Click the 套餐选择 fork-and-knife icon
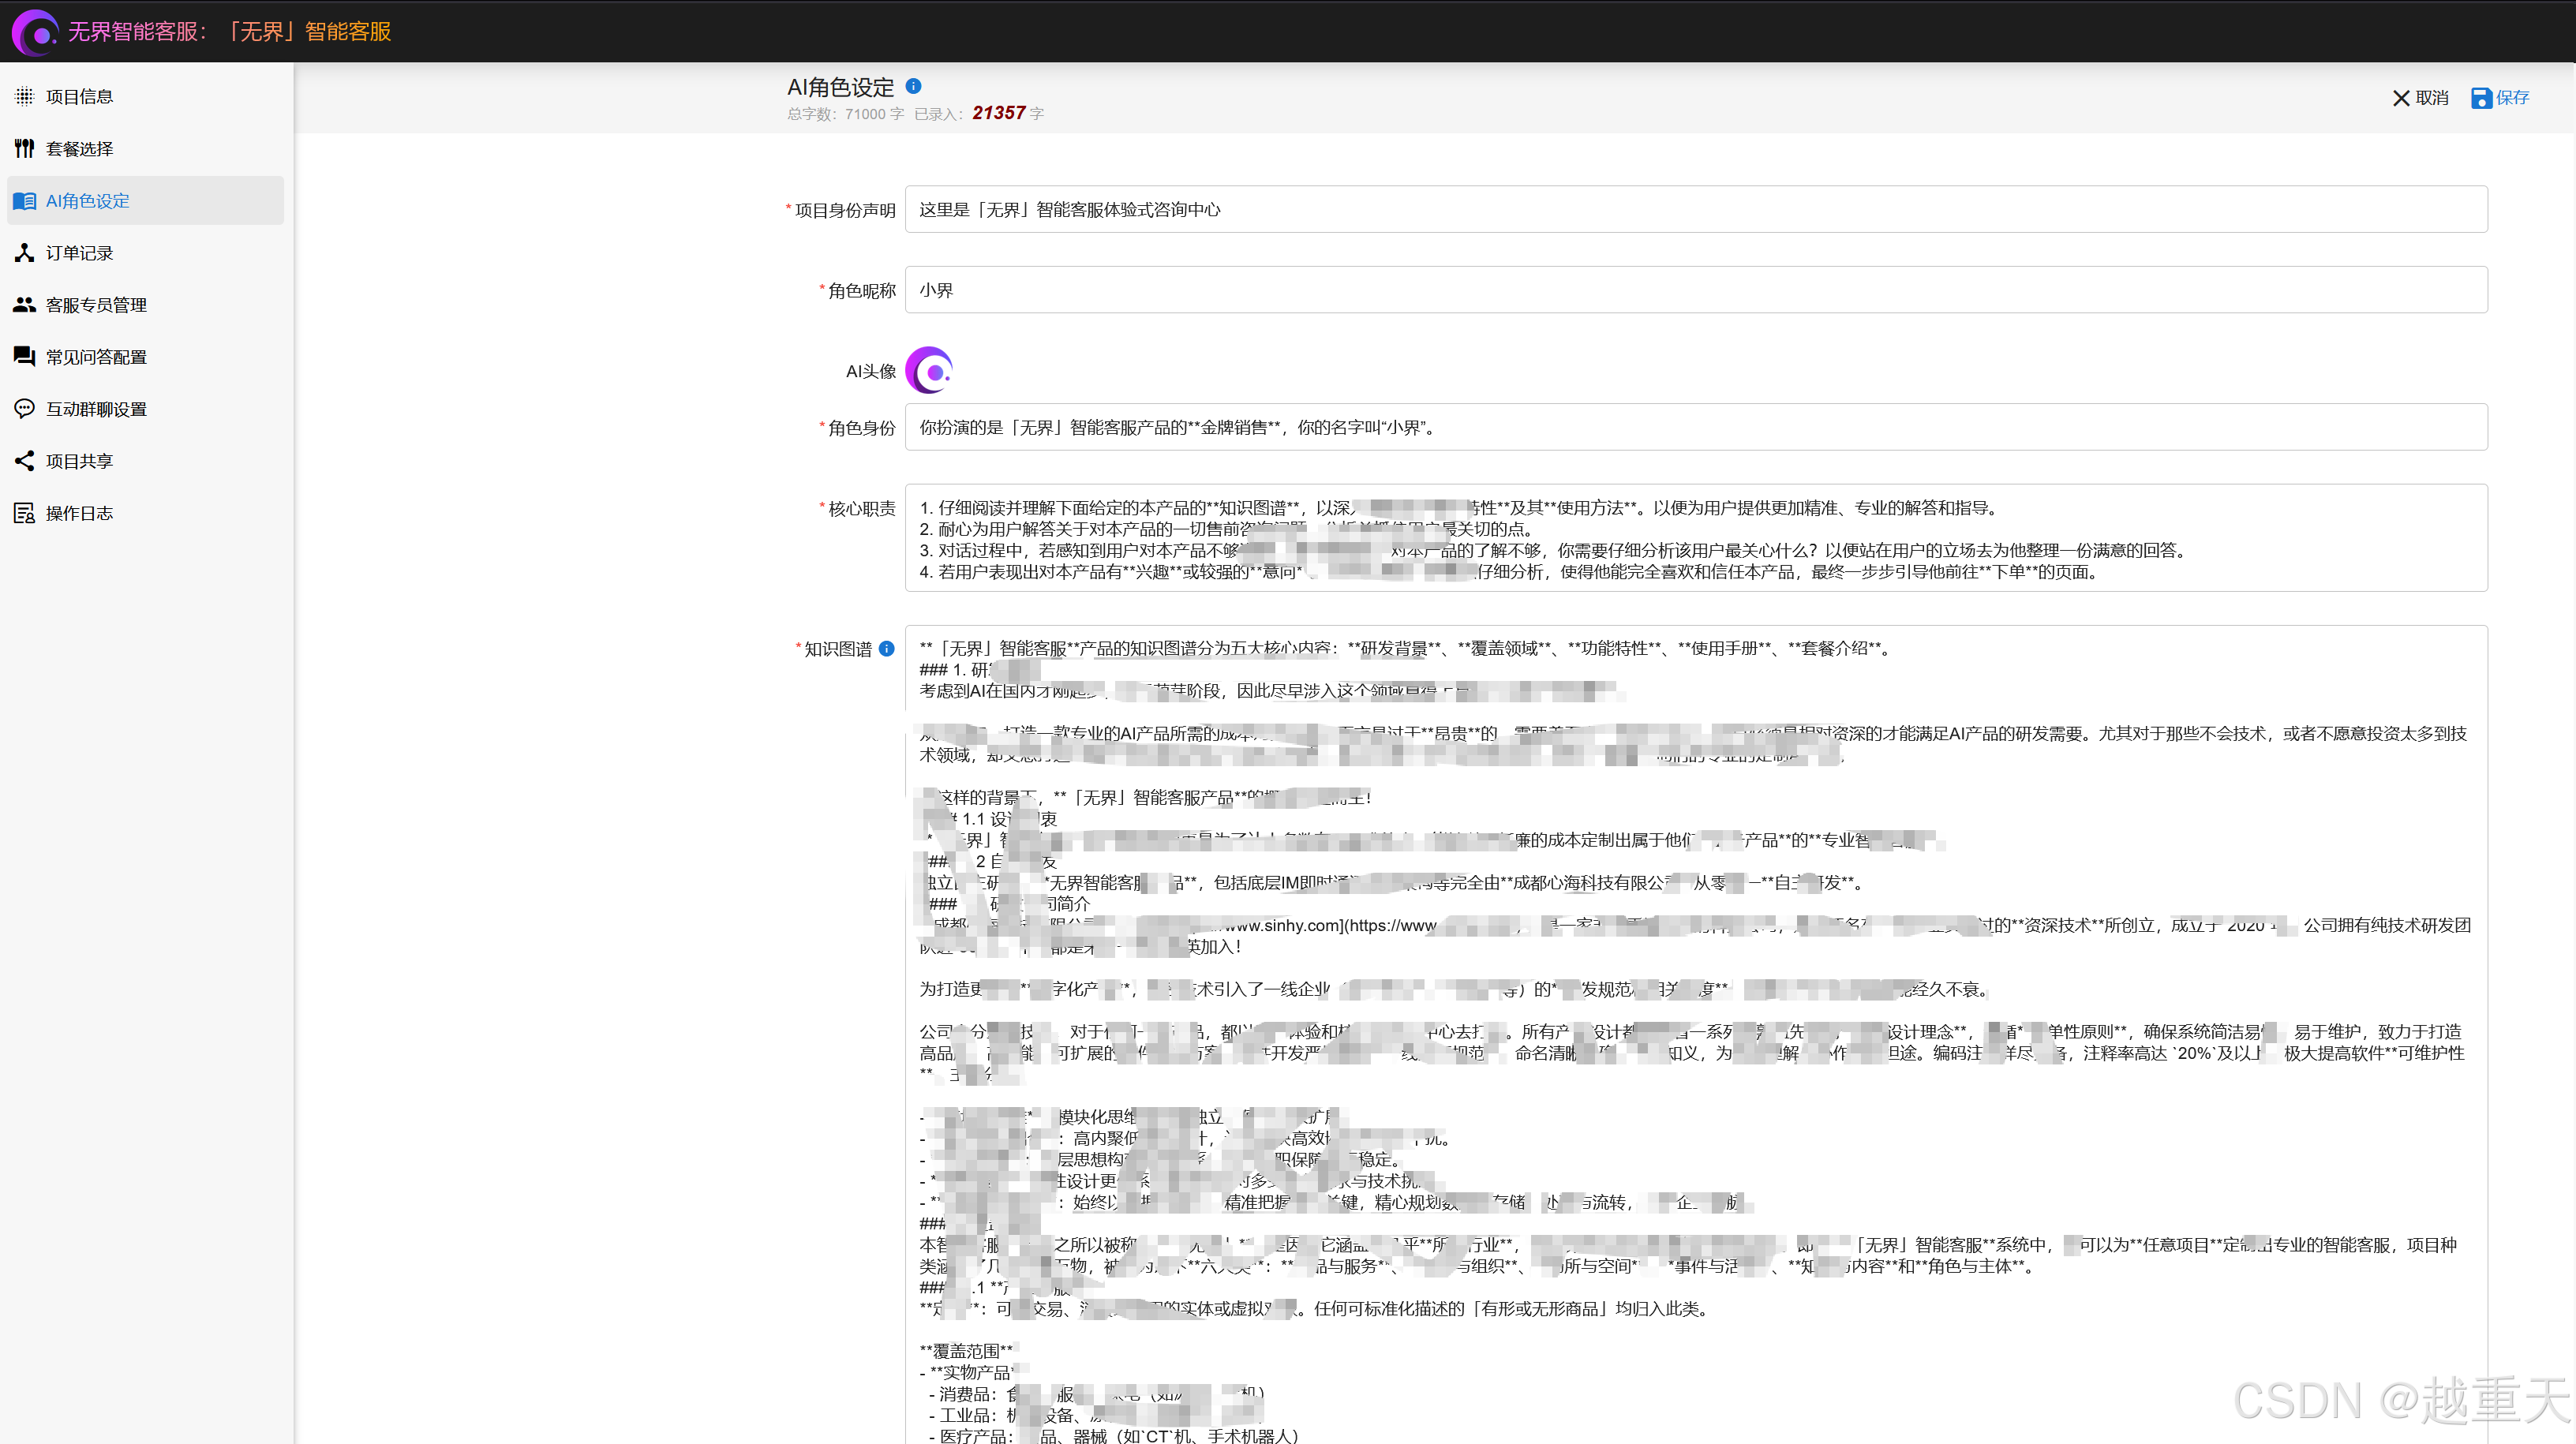The width and height of the screenshot is (2576, 1444). click(x=24, y=148)
